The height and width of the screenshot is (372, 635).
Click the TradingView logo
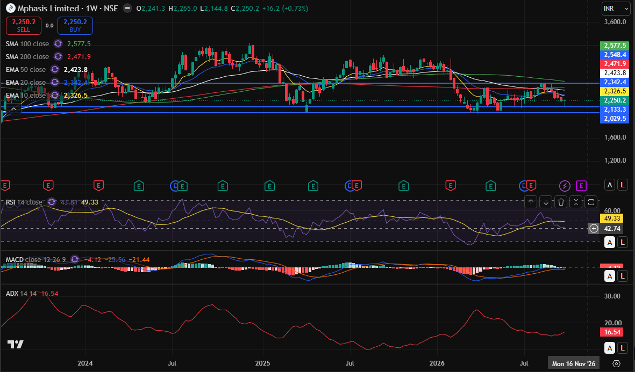(x=16, y=345)
